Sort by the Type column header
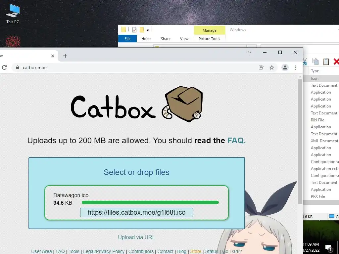This screenshot has height=254, width=339. (x=315, y=71)
